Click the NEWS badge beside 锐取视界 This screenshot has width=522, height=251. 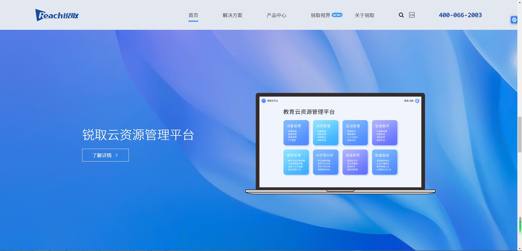click(x=337, y=15)
